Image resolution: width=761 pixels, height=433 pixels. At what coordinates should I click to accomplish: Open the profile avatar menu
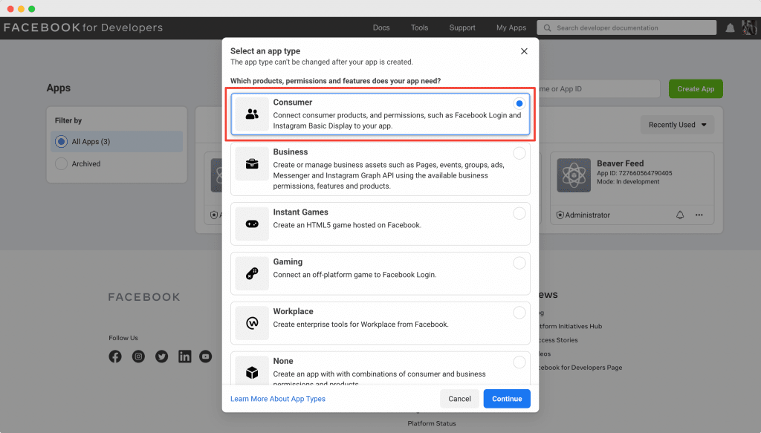[x=749, y=27]
